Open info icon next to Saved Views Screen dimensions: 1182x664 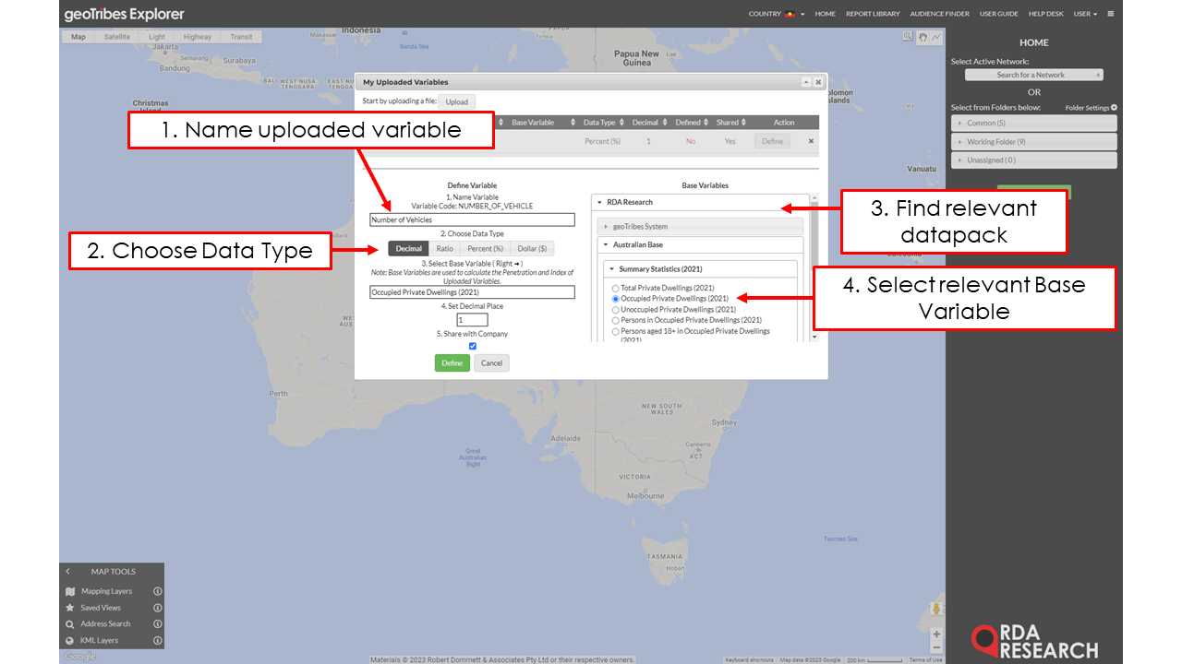pos(157,608)
